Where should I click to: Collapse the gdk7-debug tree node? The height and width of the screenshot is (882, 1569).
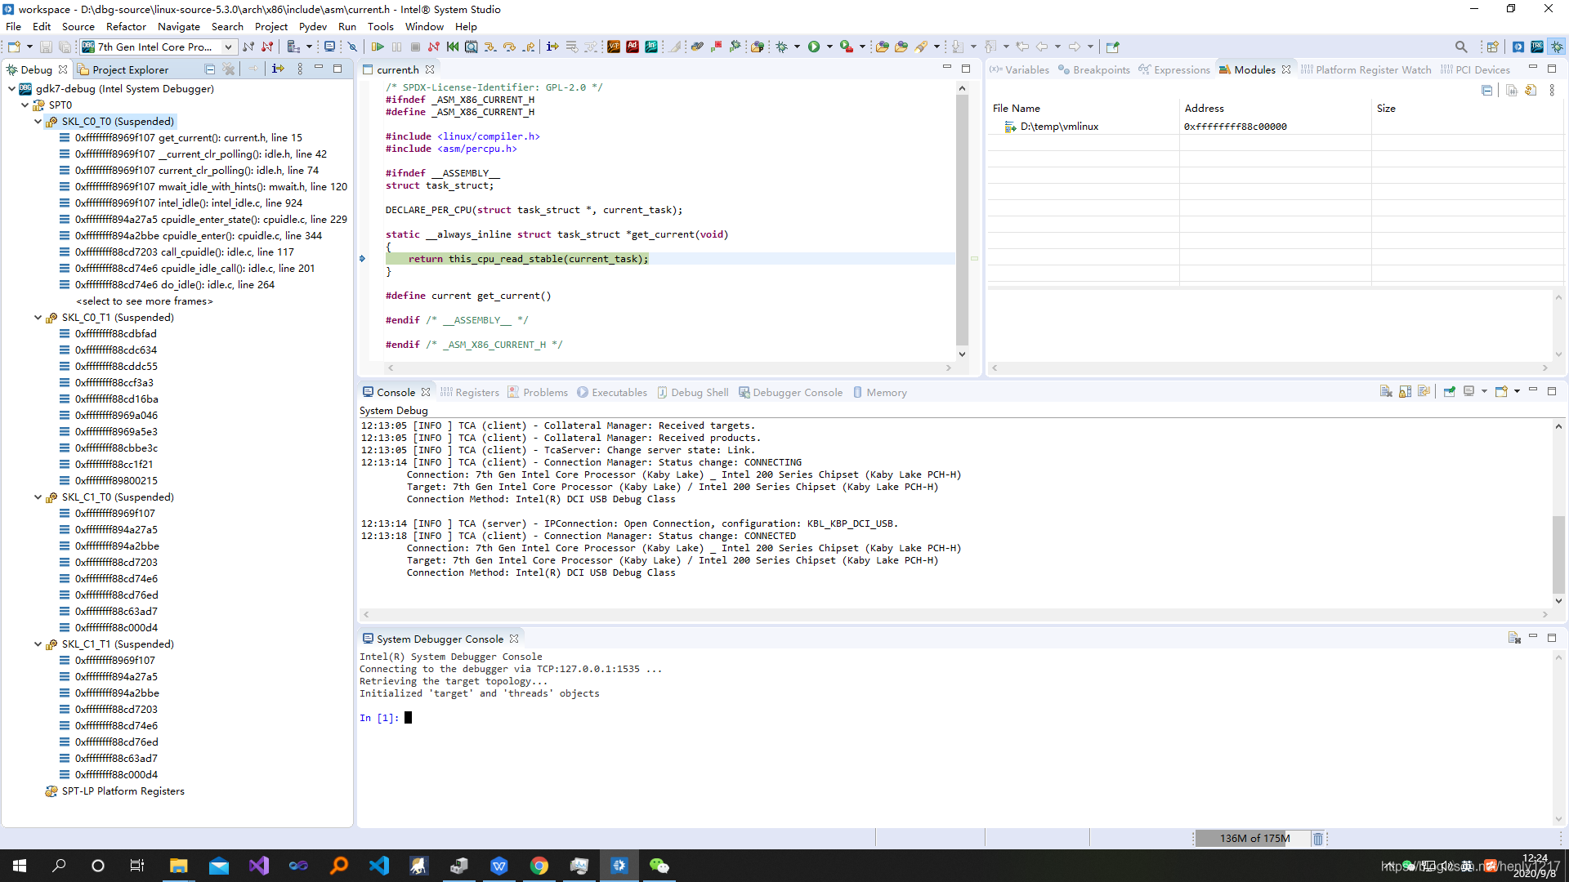tap(11, 88)
